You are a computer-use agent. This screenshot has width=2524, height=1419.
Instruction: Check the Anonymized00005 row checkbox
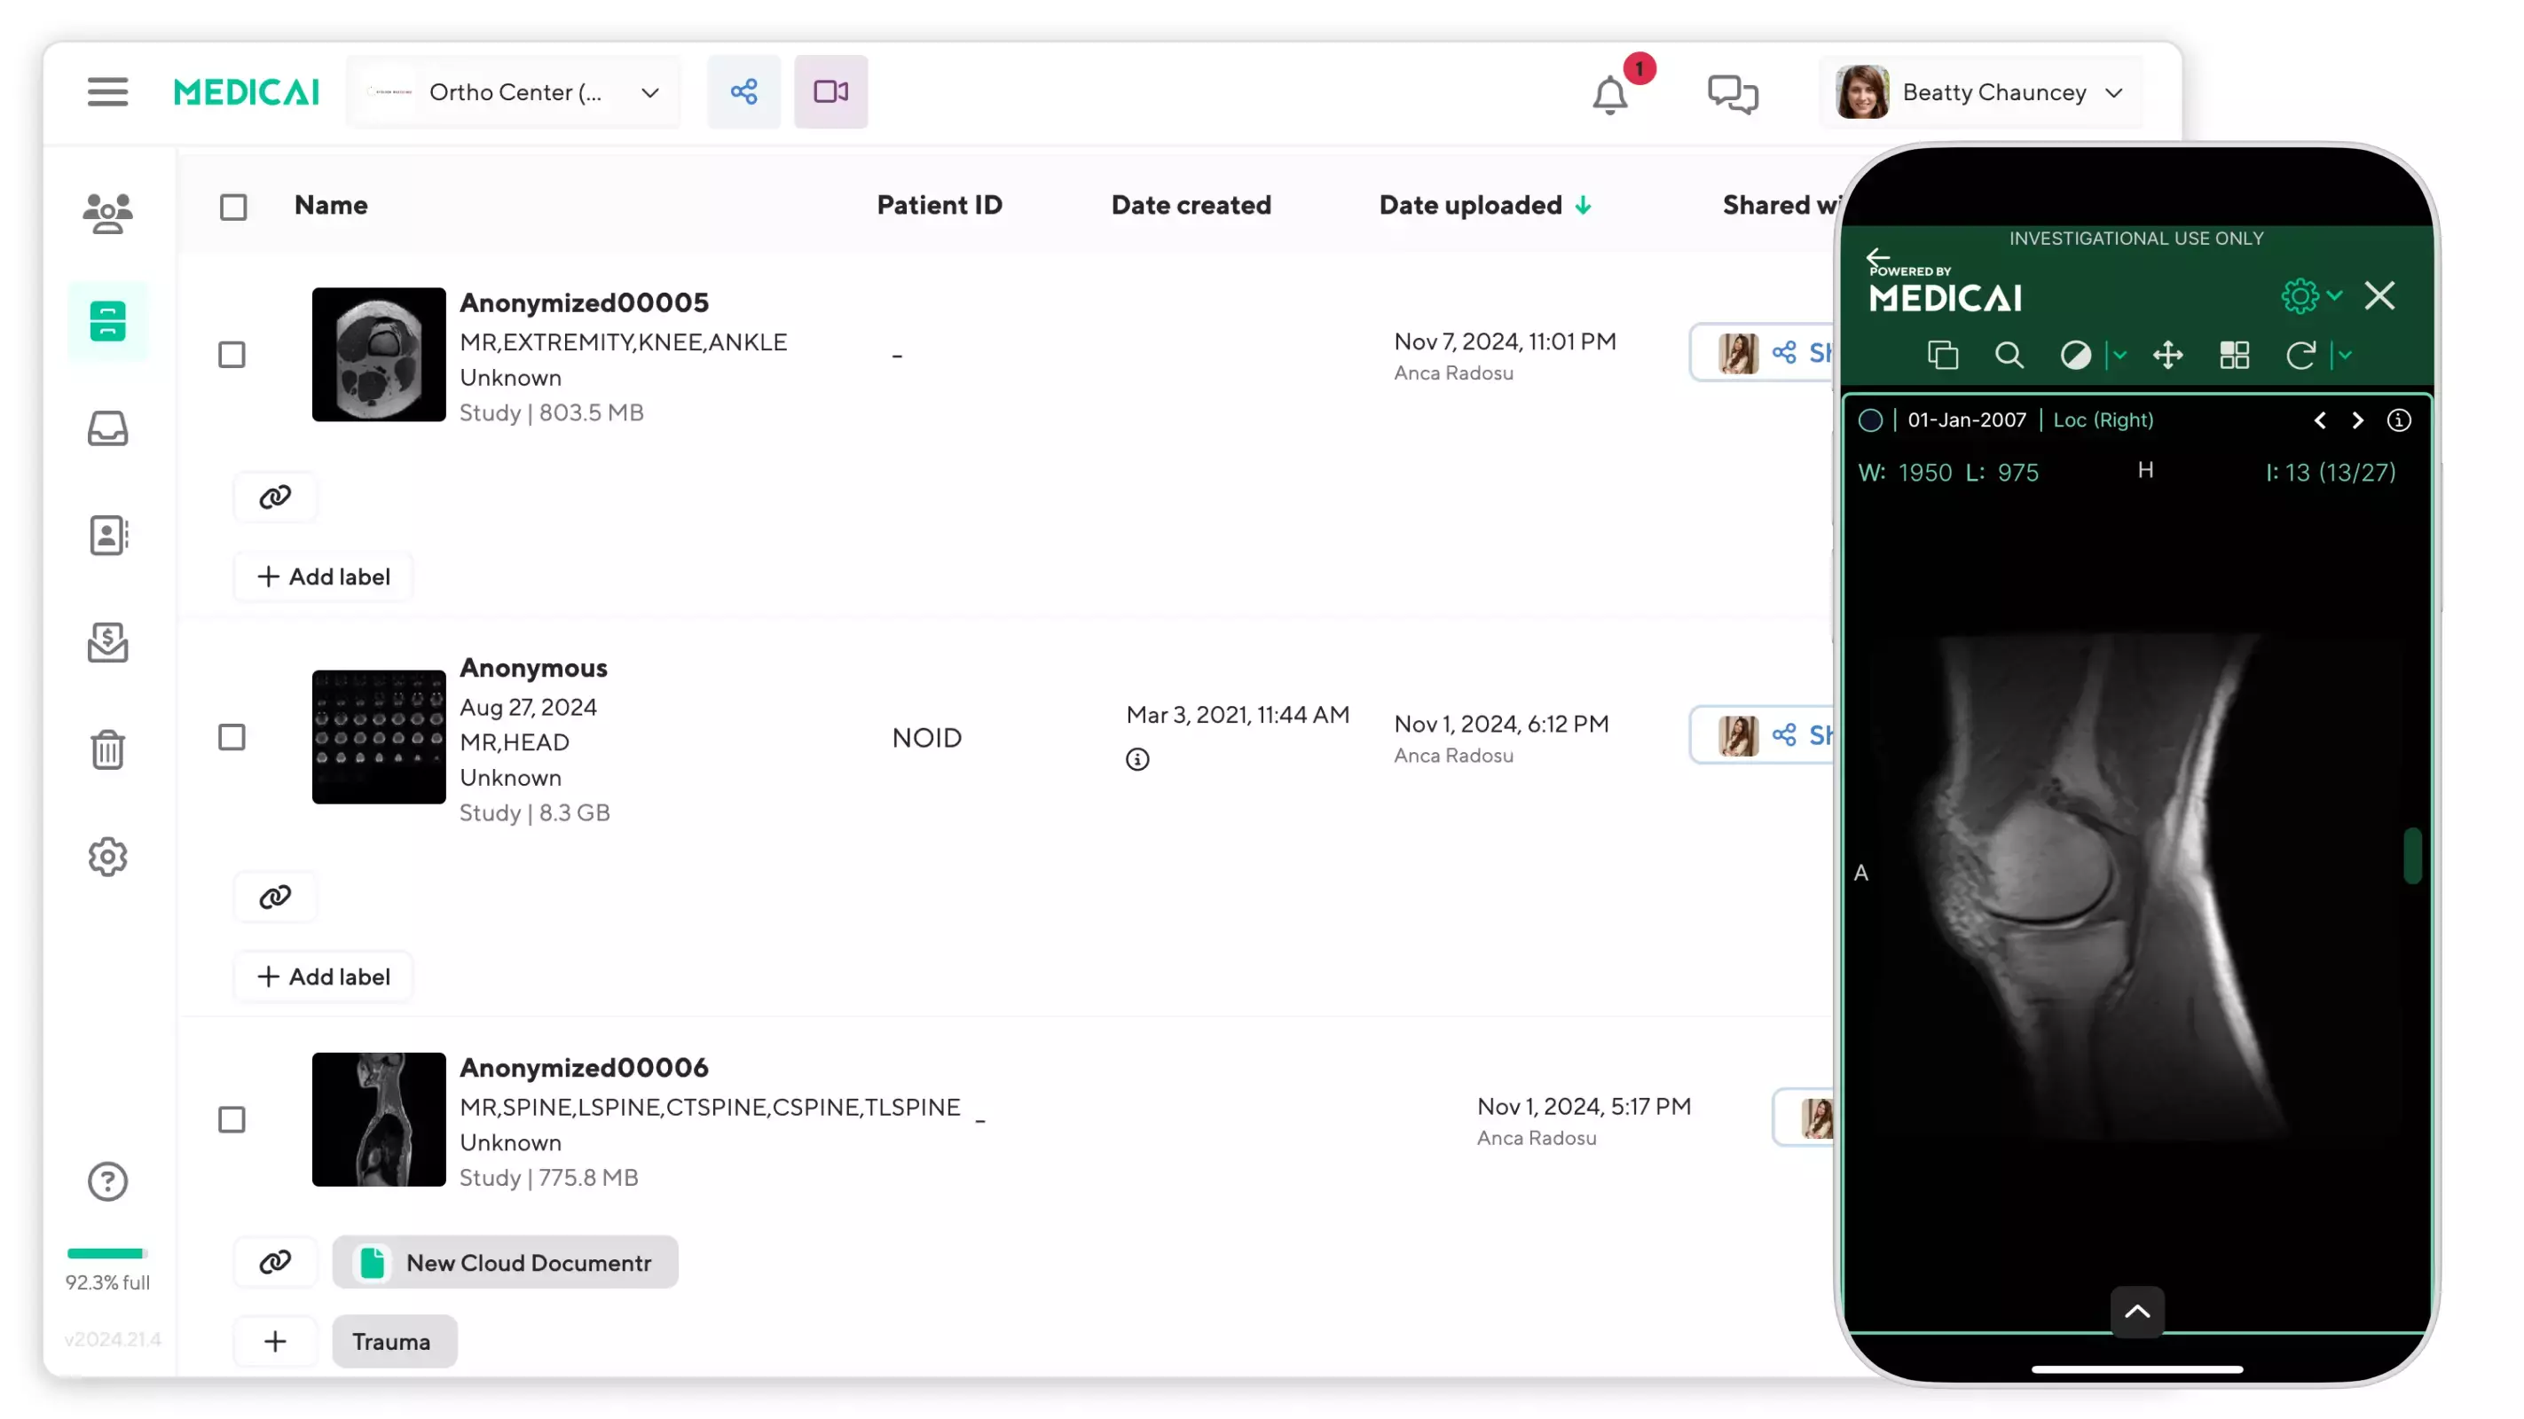(x=232, y=355)
